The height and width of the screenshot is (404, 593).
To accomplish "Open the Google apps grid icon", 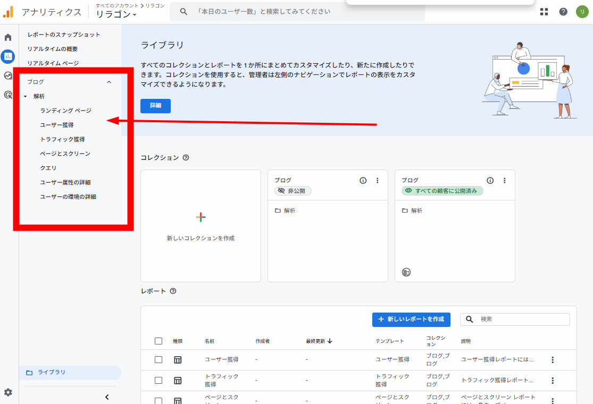I will 544,12.
